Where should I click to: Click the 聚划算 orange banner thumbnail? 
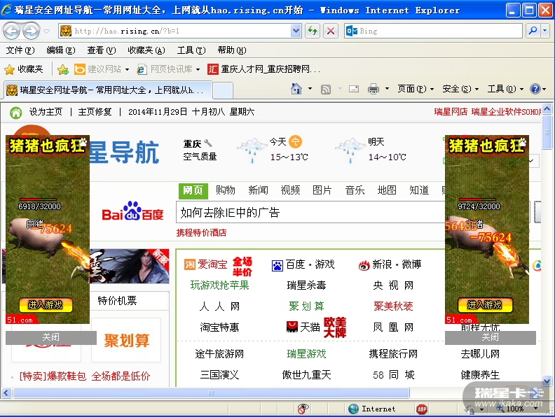(x=126, y=340)
